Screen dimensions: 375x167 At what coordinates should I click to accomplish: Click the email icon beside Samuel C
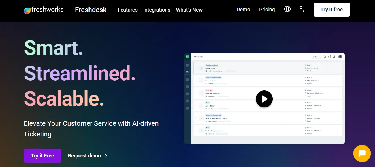click(x=206, y=134)
